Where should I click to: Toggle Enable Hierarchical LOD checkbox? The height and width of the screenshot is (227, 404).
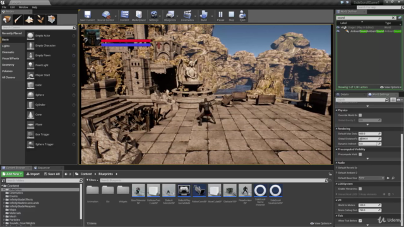click(360, 189)
